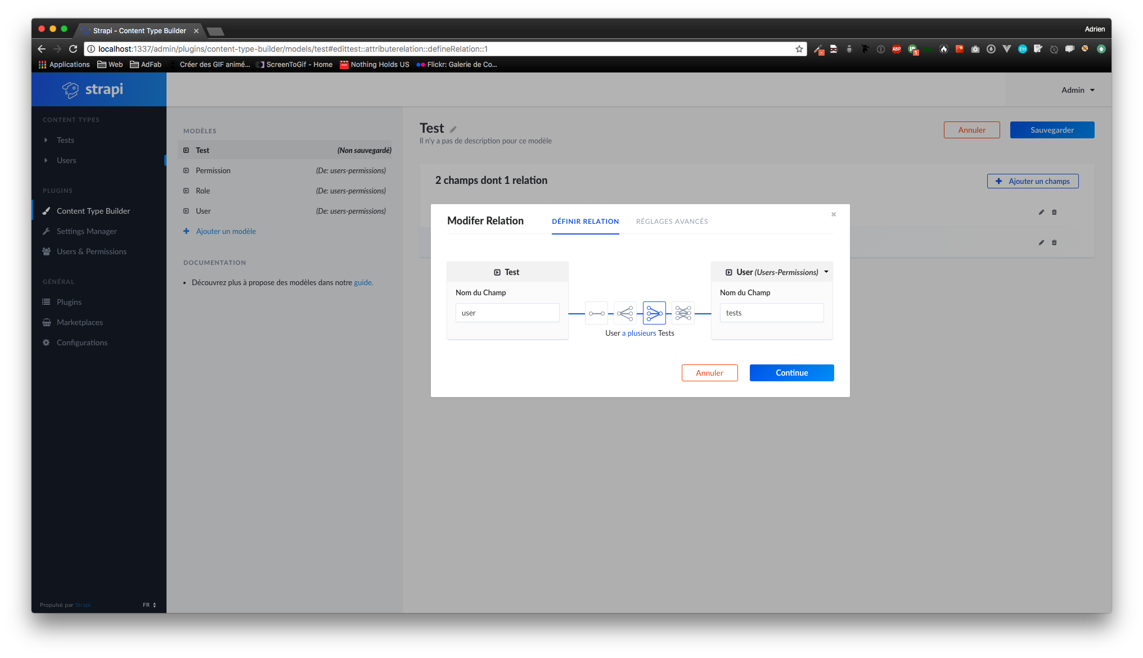Select the Permission model in the Modèles list
1143x658 pixels.
pos(213,170)
